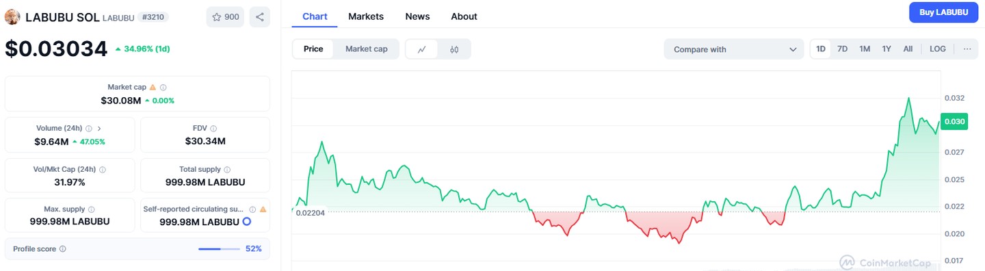Select the Market cap toggle option
The image size is (985, 271).
[x=366, y=49]
